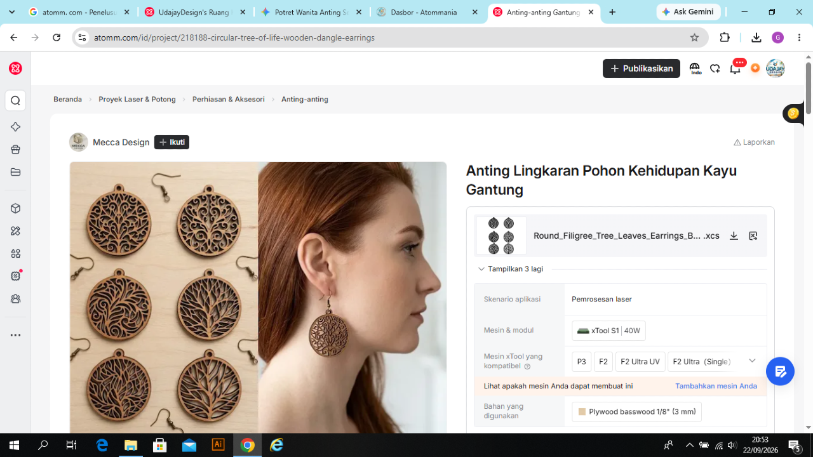Switch to the Dasbor - Atommania tab

[428, 12]
